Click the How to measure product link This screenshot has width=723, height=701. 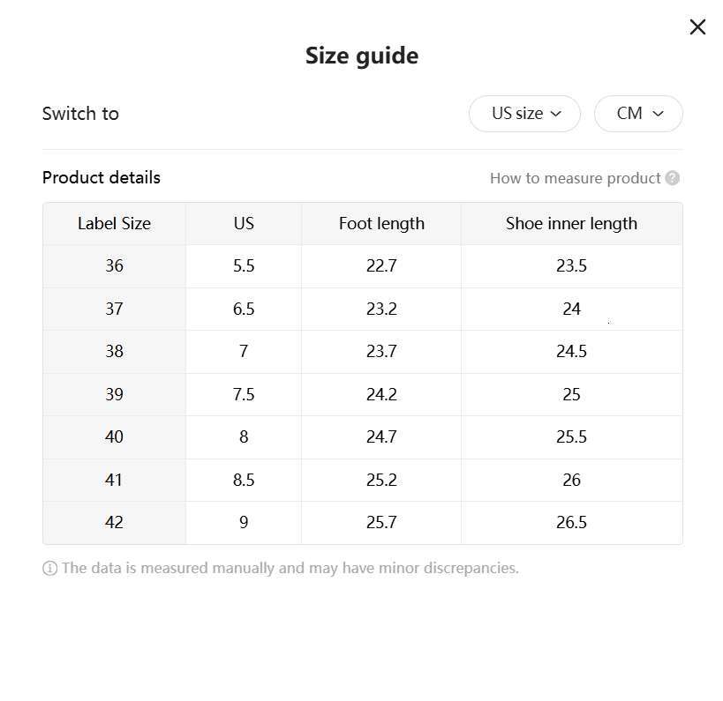click(575, 178)
